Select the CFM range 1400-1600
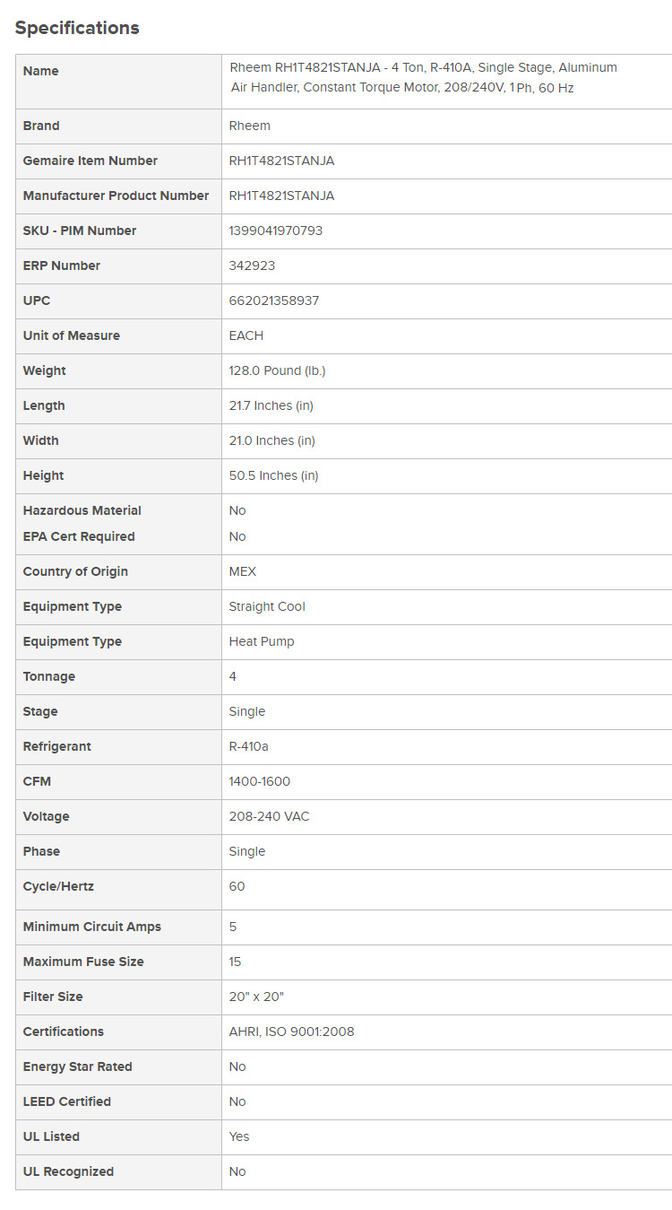 click(x=260, y=781)
